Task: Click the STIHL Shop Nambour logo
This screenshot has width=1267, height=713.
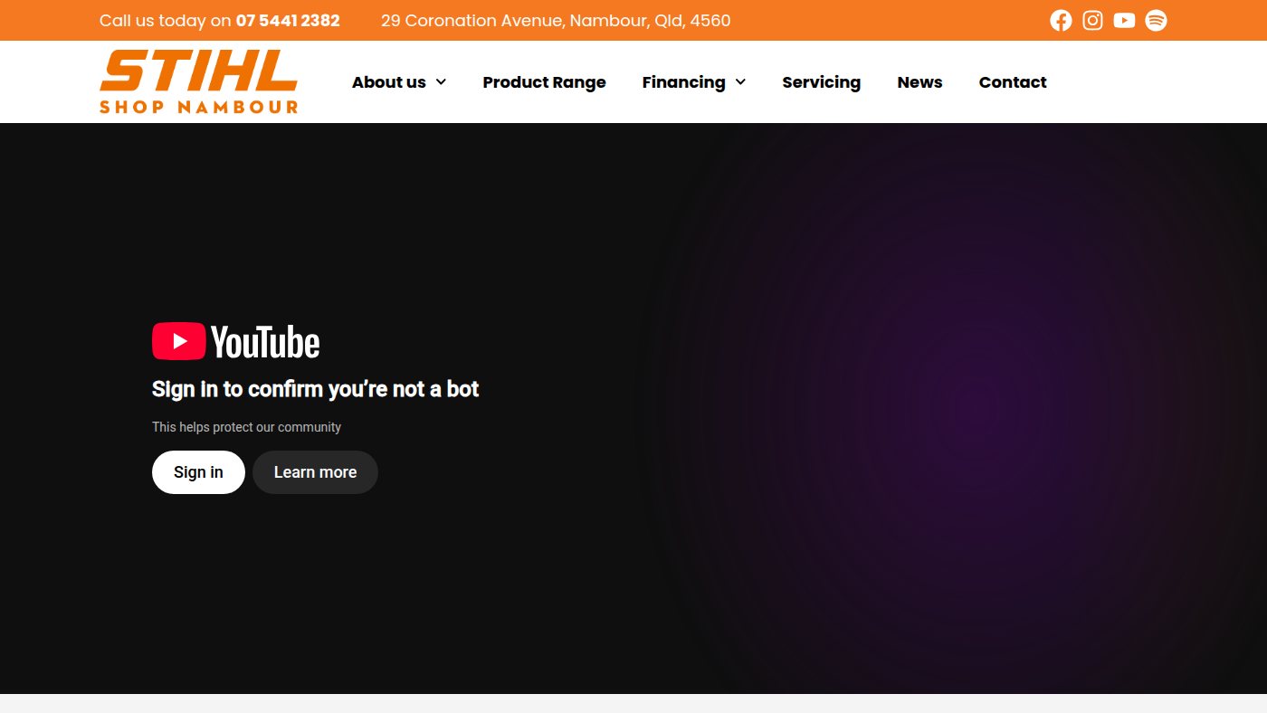Action: 198,81
